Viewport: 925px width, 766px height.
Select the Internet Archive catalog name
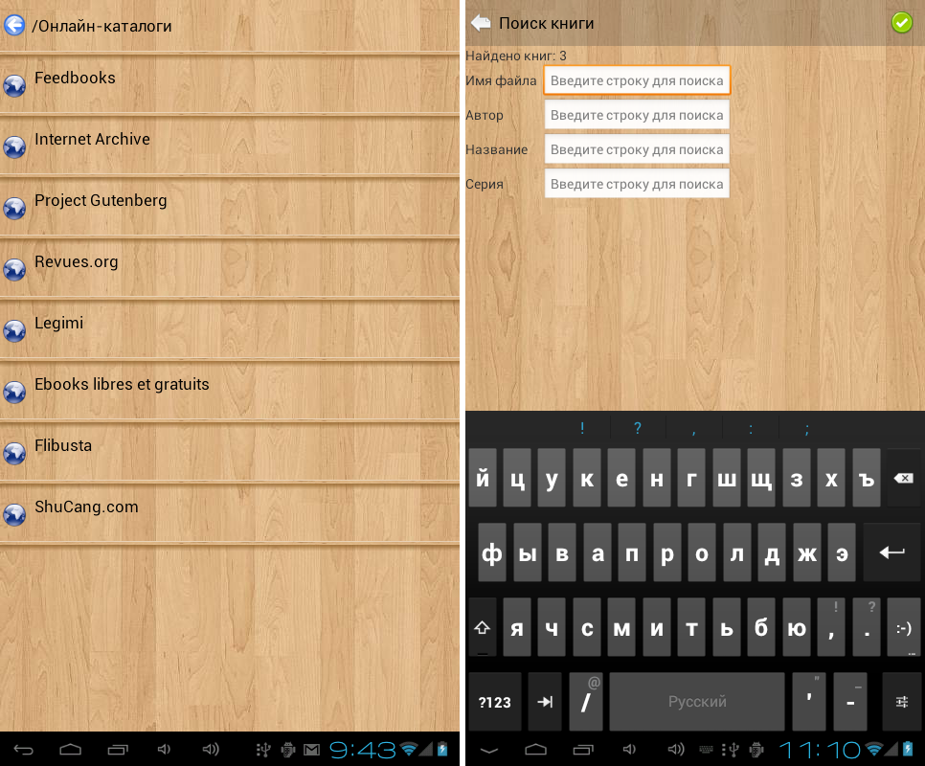(x=92, y=139)
